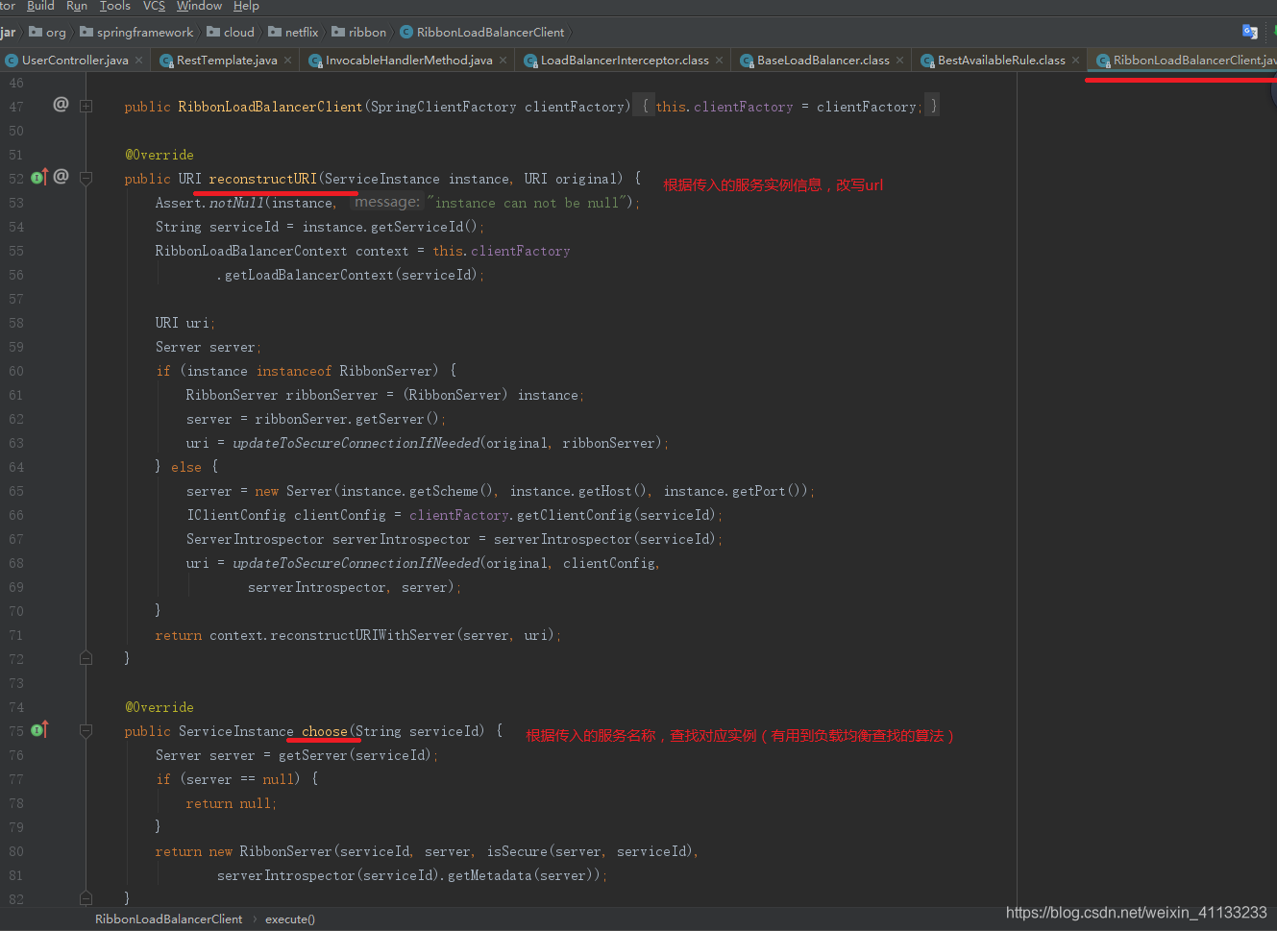Click the fold end marker at line 82
Screen dimensions: 1277x931
pos(86,898)
